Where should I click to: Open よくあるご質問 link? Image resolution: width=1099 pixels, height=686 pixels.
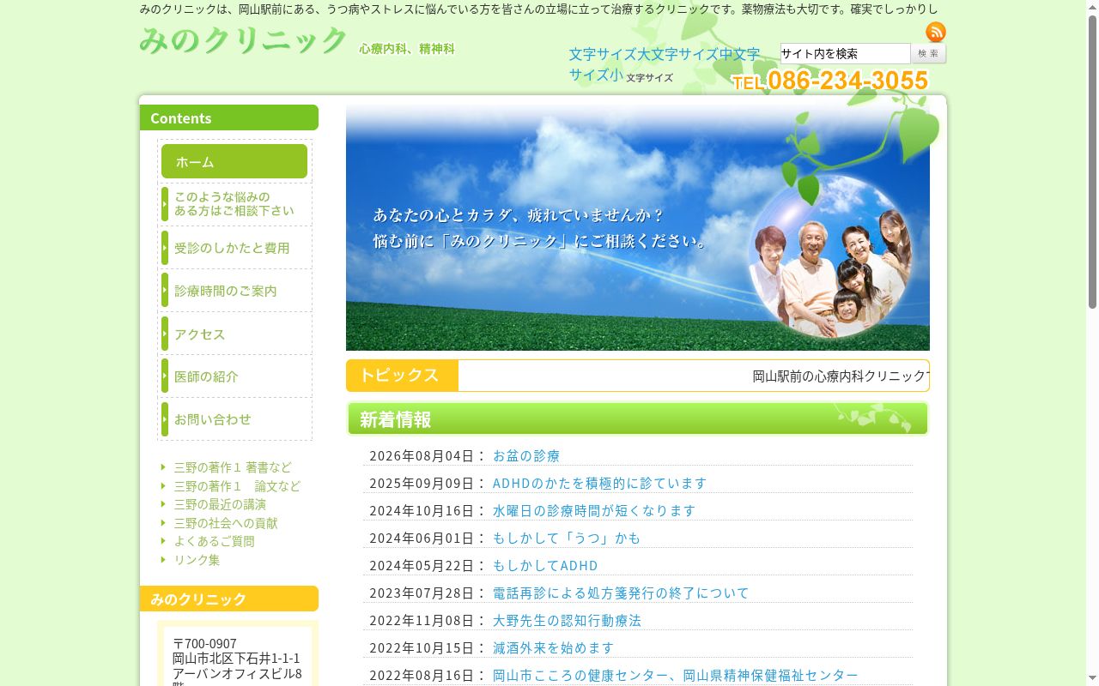coord(214,541)
